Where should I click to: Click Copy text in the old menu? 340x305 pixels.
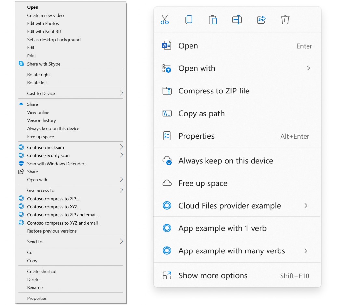[32, 261]
